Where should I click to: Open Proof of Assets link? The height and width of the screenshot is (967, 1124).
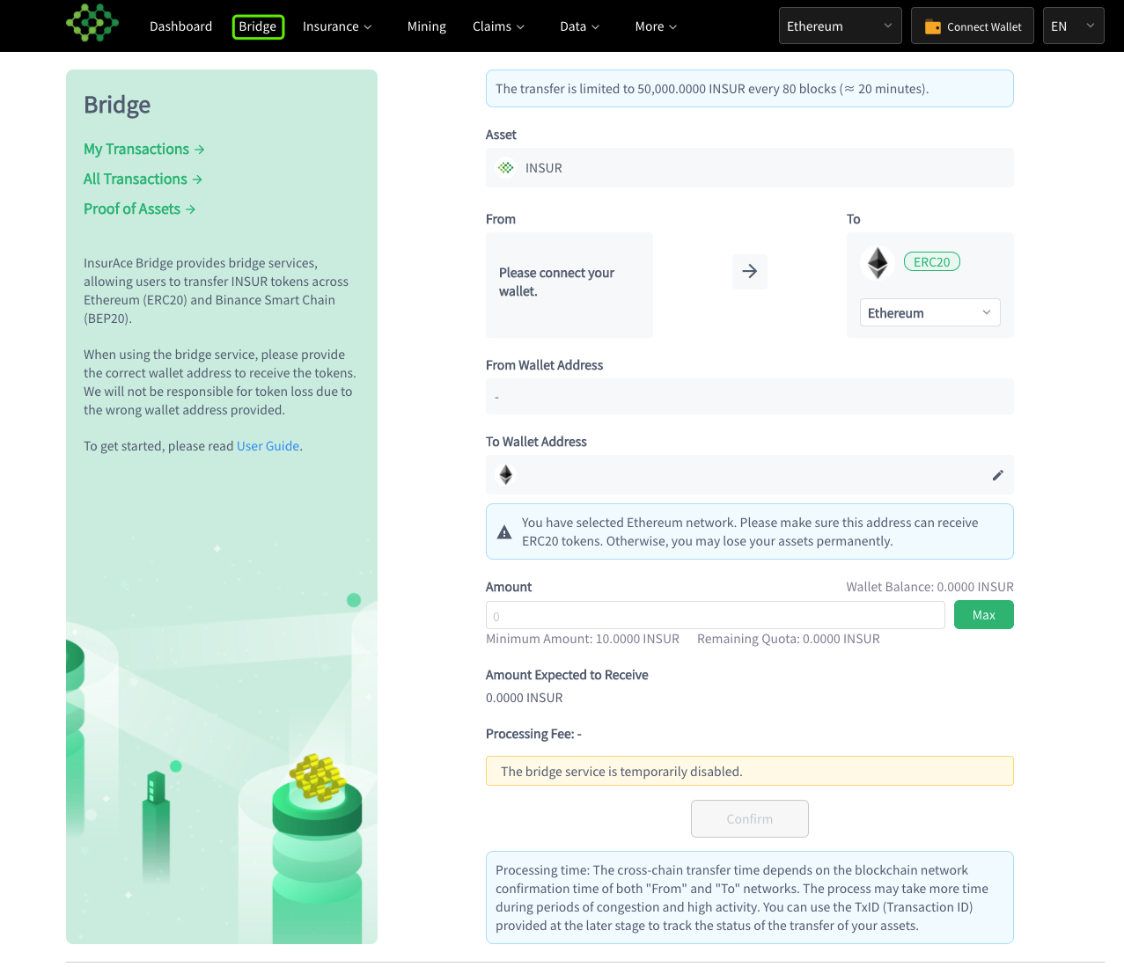coord(140,209)
